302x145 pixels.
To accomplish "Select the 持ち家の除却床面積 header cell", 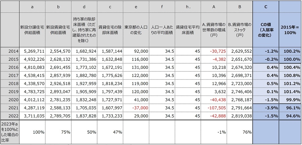I will (84, 30).
